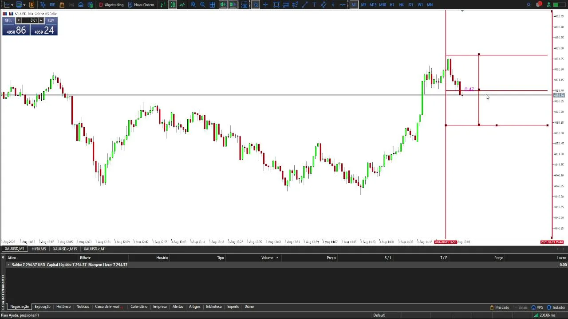
Task: Open the VPS link in toolbox
Action: (x=537, y=307)
